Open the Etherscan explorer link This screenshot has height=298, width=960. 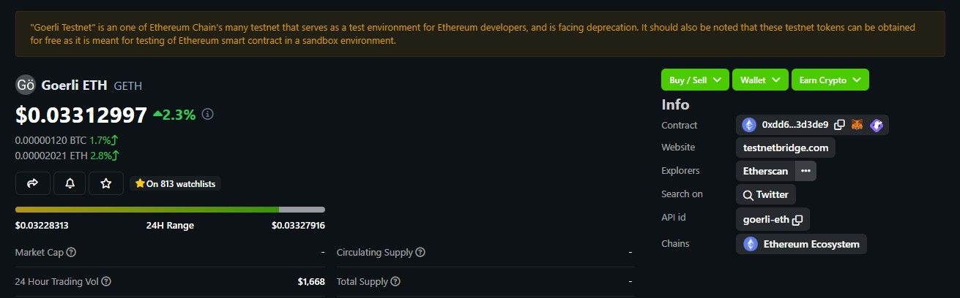(765, 171)
